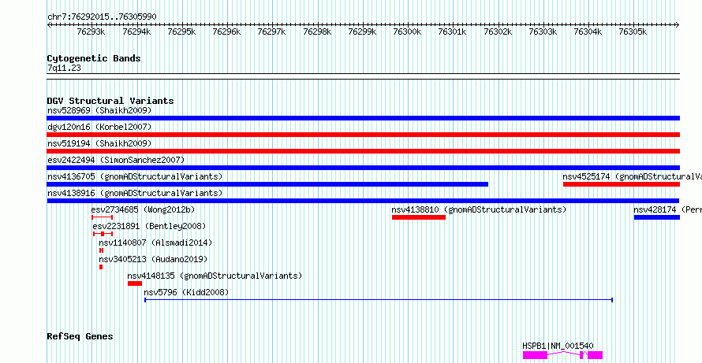Click the Cytogenetic Bands track title
702x363 pixels.
[x=94, y=58]
